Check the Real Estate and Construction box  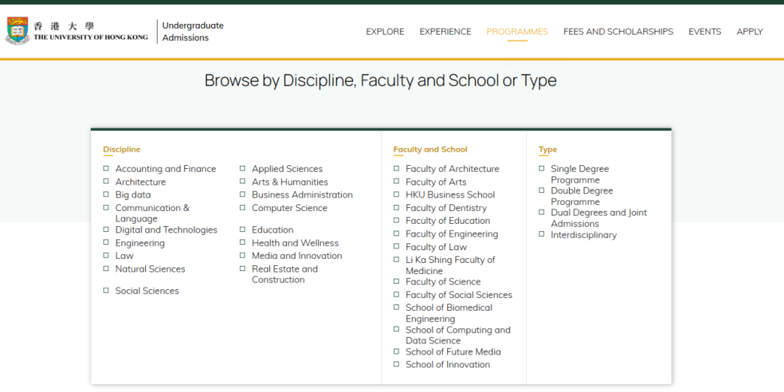click(x=242, y=268)
